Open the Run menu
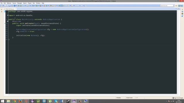 34,3
